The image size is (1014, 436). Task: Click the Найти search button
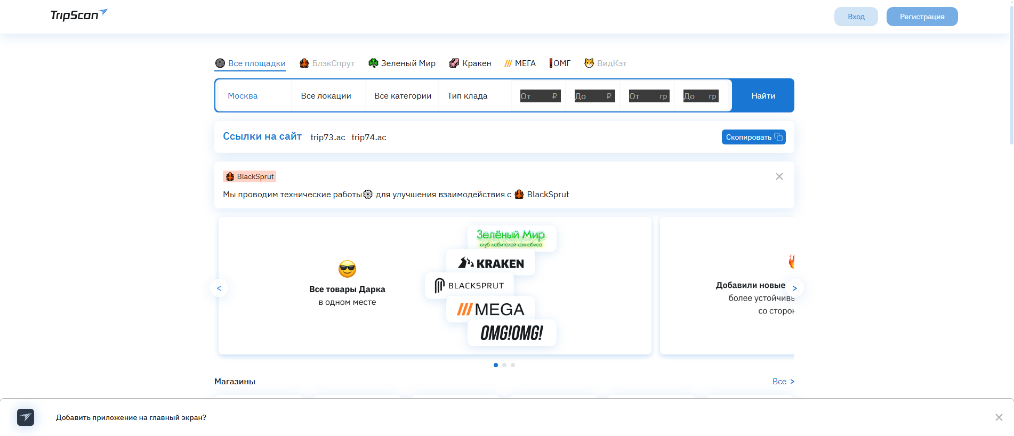tap(763, 96)
